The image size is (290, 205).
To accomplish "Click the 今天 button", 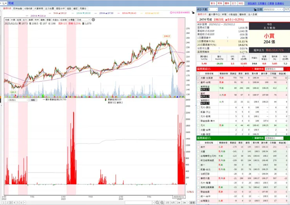I will (x=287, y=9).
